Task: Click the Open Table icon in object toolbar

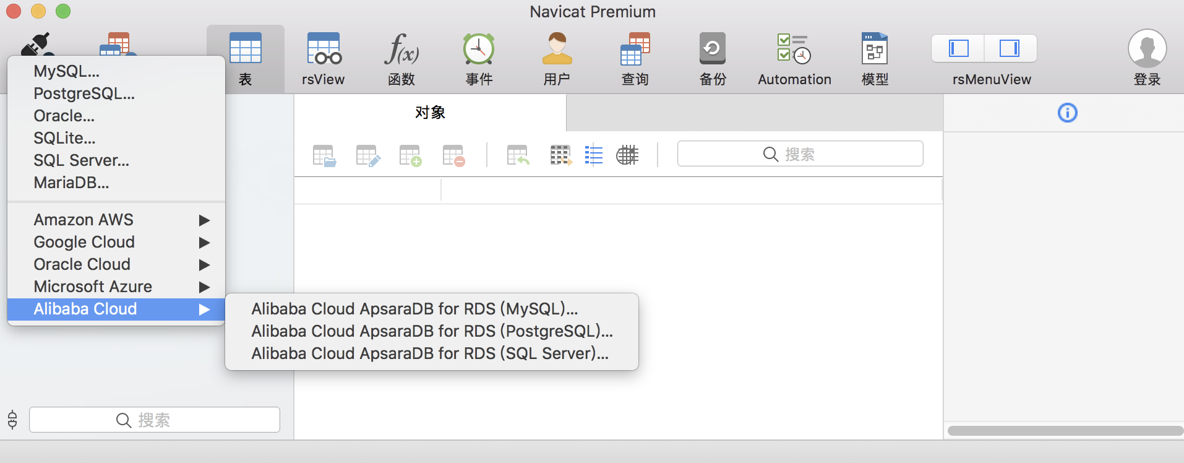Action: [325, 155]
